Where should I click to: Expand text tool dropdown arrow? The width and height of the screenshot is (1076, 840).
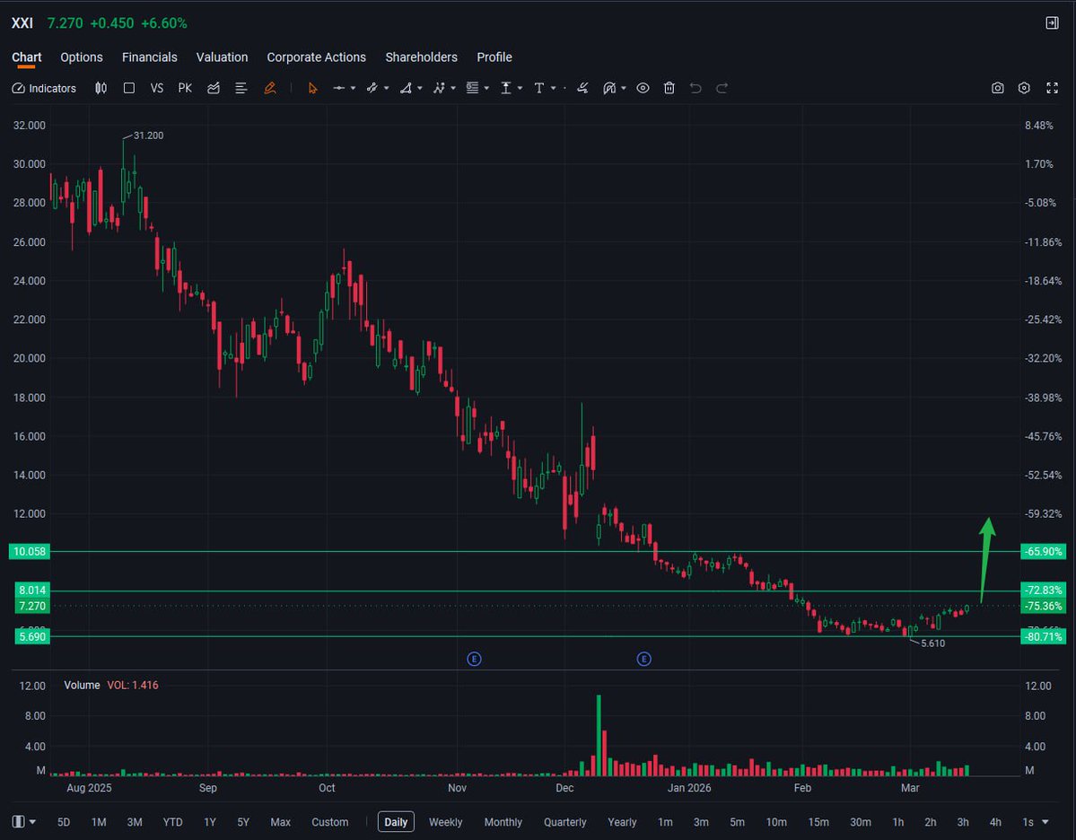tap(553, 88)
